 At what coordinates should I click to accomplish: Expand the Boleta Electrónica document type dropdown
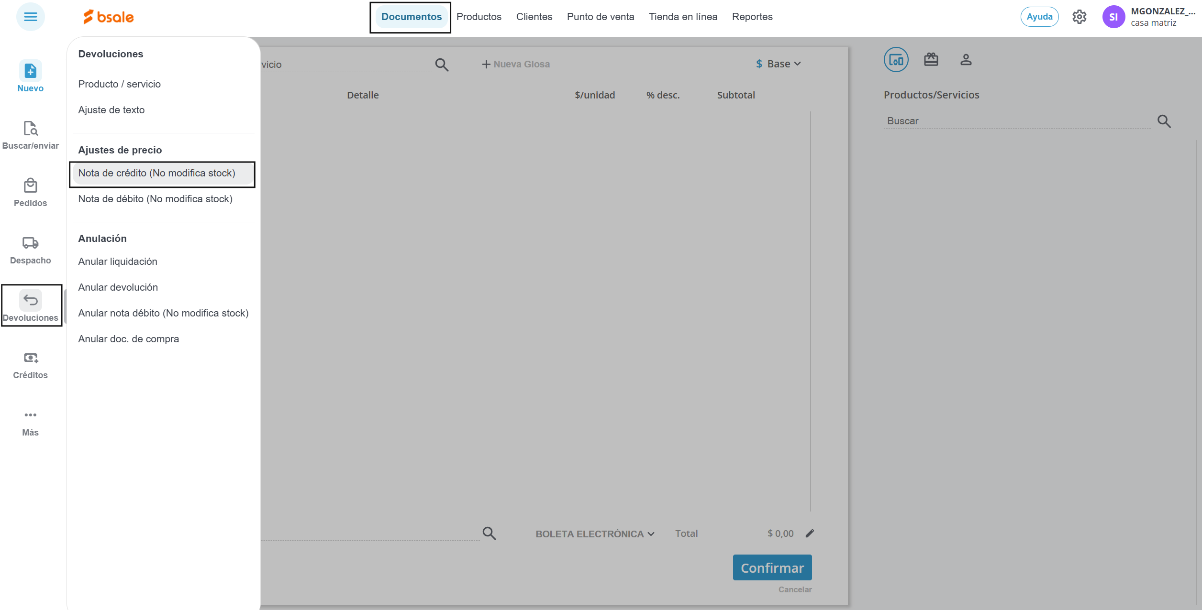pos(594,534)
